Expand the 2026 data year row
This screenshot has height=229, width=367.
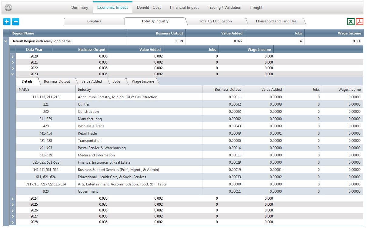[x=12, y=210]
